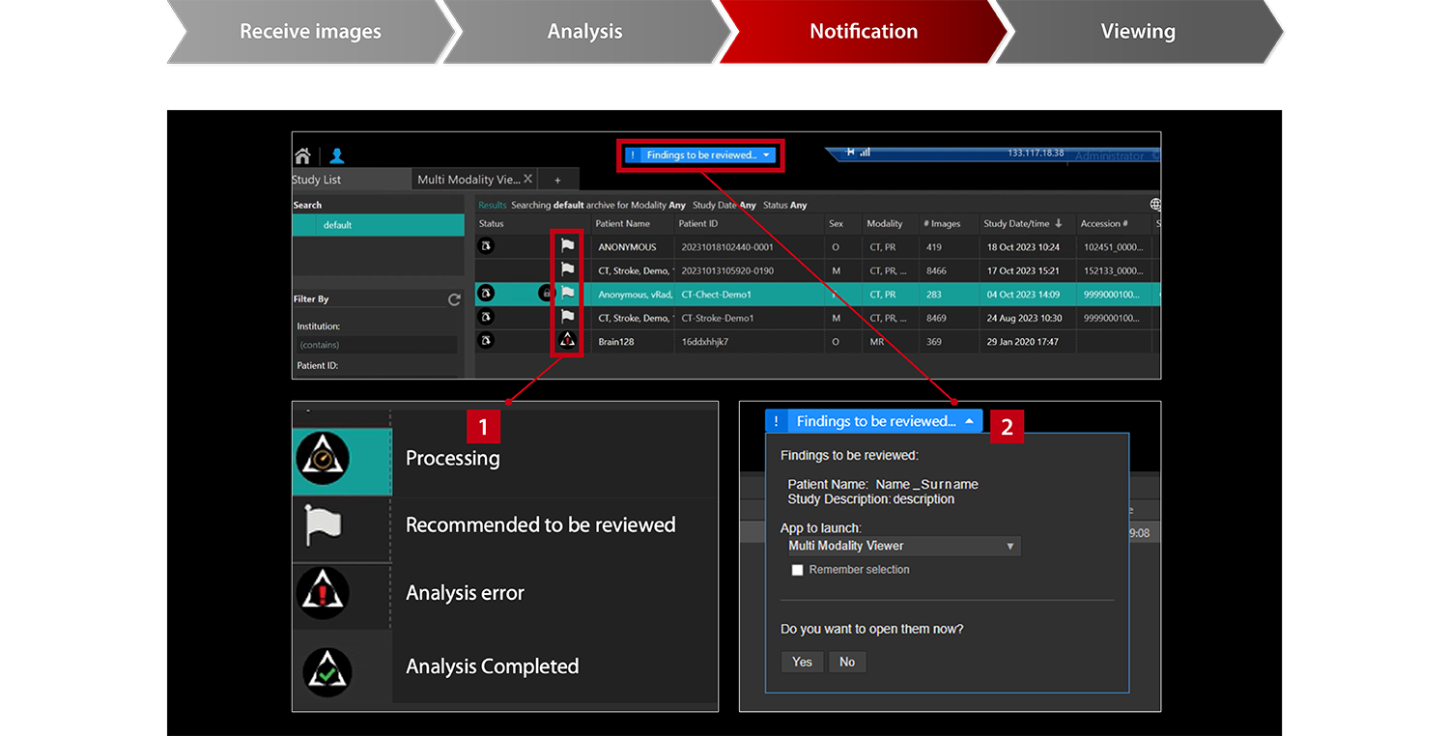Image resolution: width=1449 pixels, height=736 pixels.
Task: Click the Patient Name column header
Action: point(623,223)
